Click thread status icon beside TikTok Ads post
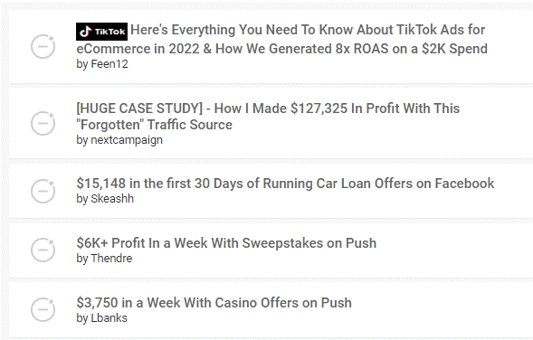The height and width of the screenshot is (340, 533). coord(43,46)
